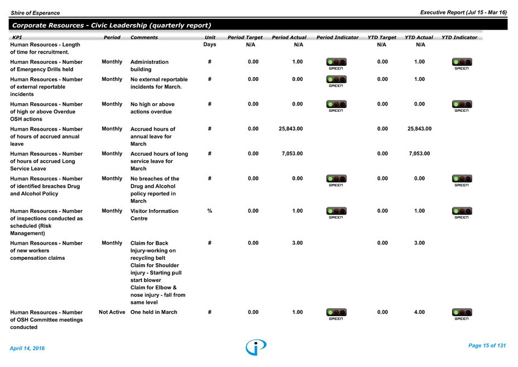Click YTD green indicator for OSH Committee meetings
This screenshot has height=367, width=518.
(462, 314)
